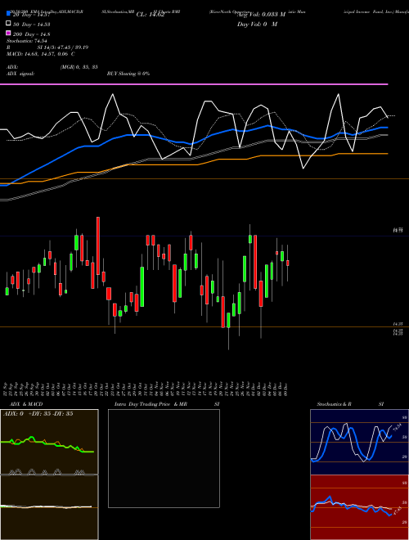Click the white 50 Day EMA legend swatch

pos(9,23)
